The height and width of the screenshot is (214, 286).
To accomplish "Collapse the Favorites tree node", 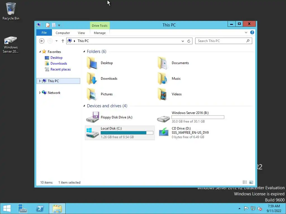I will tap(40, 52).
